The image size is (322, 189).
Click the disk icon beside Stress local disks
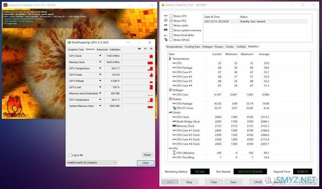166,35
